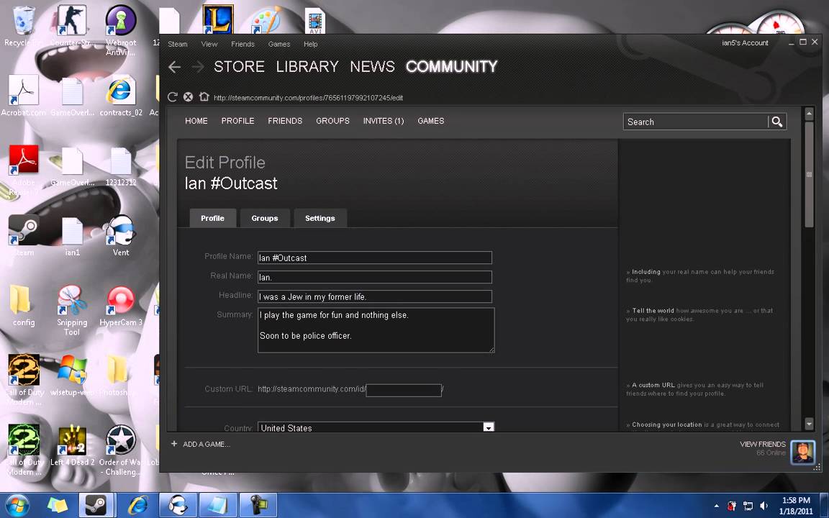This screenshot has height=518, width=829.
Task: Open the PROFILE nav link
Action: (237, 121)
